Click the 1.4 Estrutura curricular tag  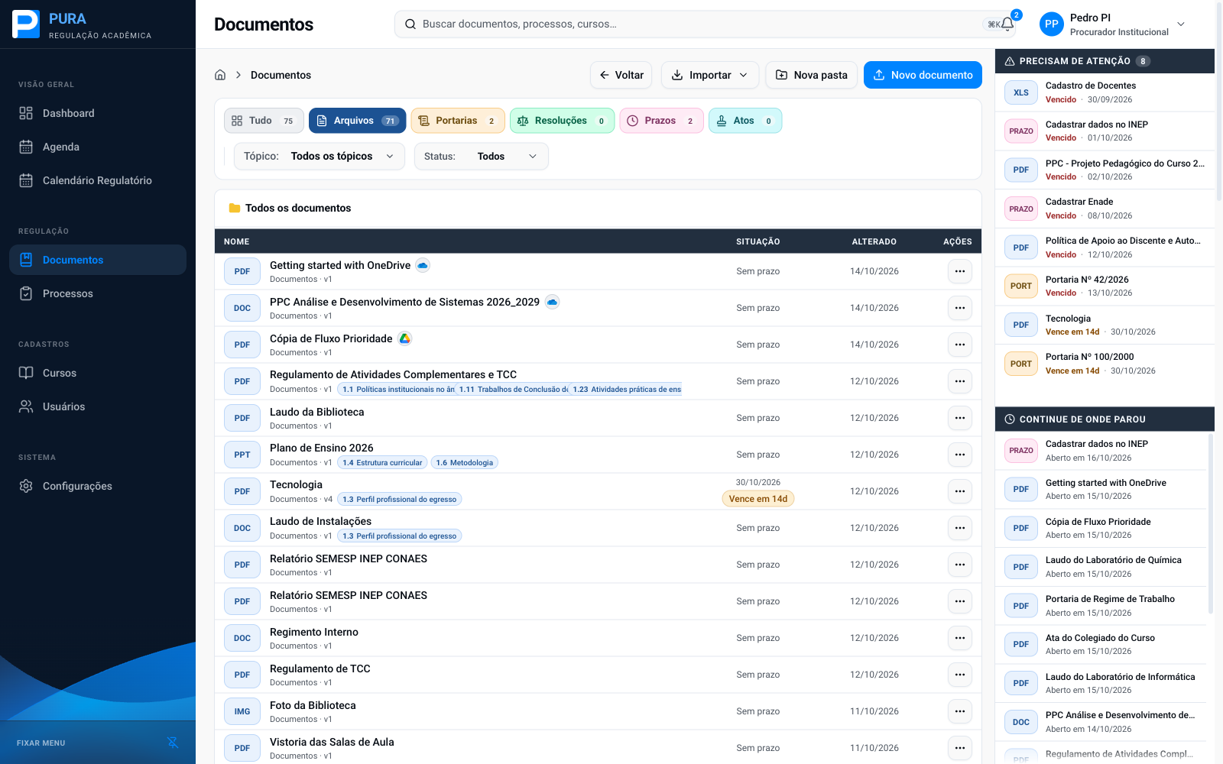382,462
